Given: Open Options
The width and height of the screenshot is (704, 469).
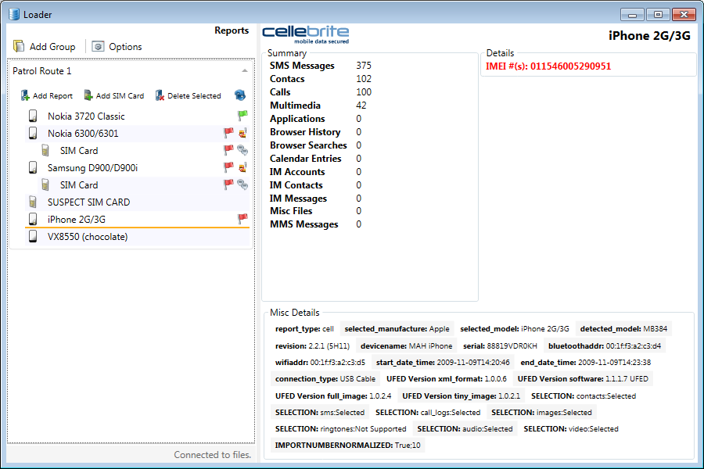Looking at the screenshot, I should pyautogui.click(x=117, y=47).
